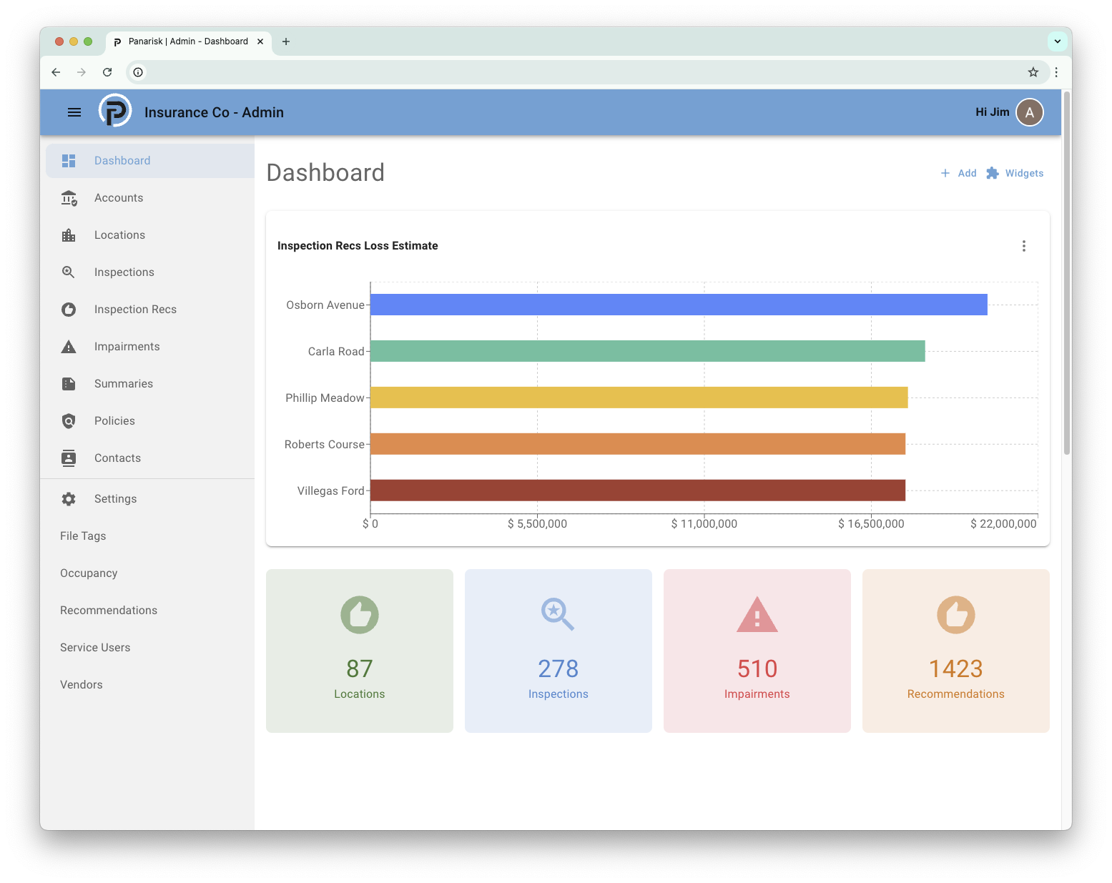Open the browser three-dot menu
Viewport: 1112px width, 883px height.
1056,72
